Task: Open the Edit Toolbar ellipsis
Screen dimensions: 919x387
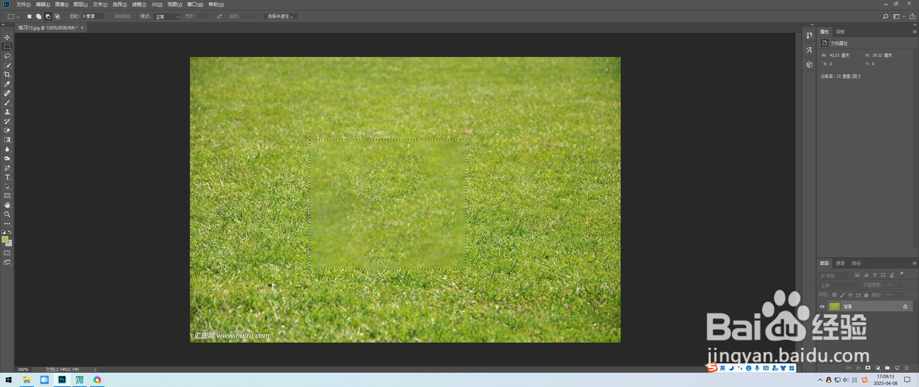Action: 7,224
